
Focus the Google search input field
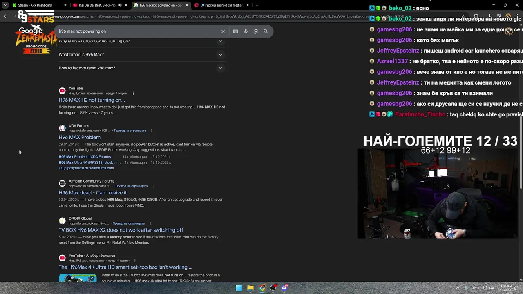137,31
